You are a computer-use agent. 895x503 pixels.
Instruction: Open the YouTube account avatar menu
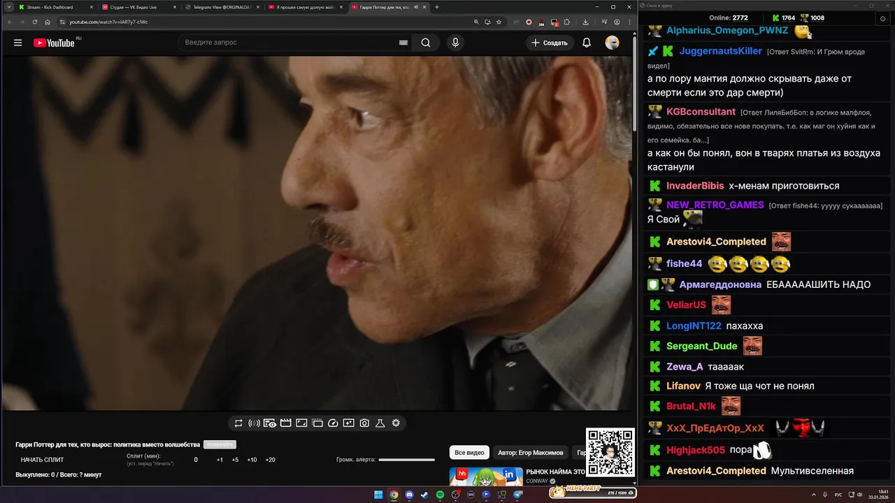[612, 43]
